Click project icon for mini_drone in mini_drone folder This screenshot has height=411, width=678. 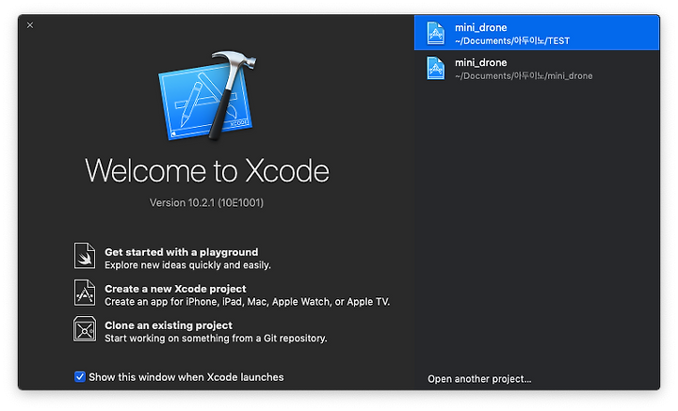(435, 68)
